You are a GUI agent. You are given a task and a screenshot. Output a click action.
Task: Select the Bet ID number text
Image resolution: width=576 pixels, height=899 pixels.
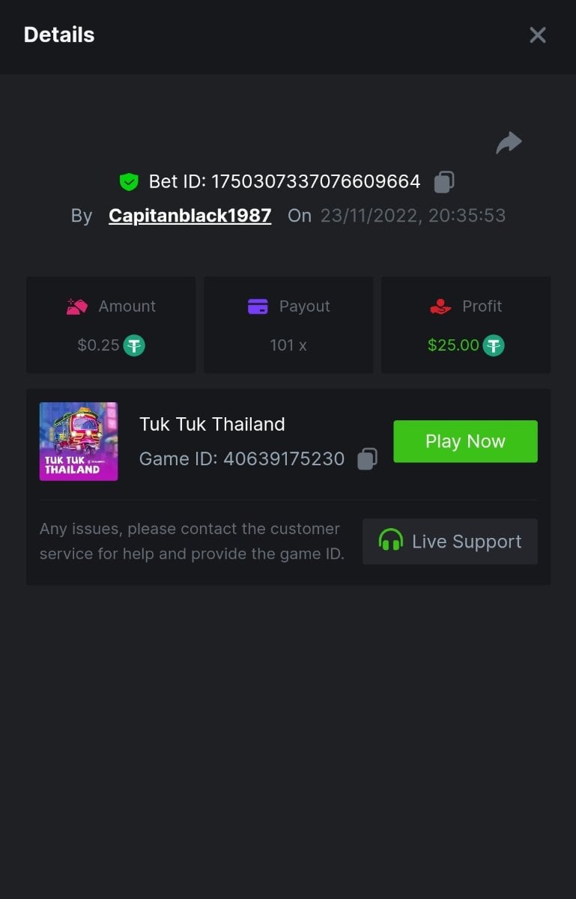coord(315,181)
